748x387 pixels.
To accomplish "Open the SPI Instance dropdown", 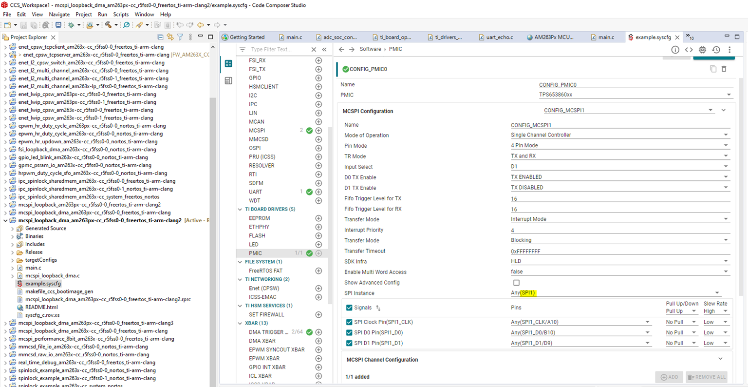I will (x=616, y=293).
